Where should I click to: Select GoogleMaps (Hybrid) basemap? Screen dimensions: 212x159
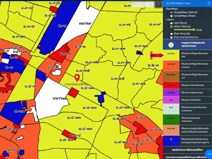pyautogui.click(x=171, y=12)
